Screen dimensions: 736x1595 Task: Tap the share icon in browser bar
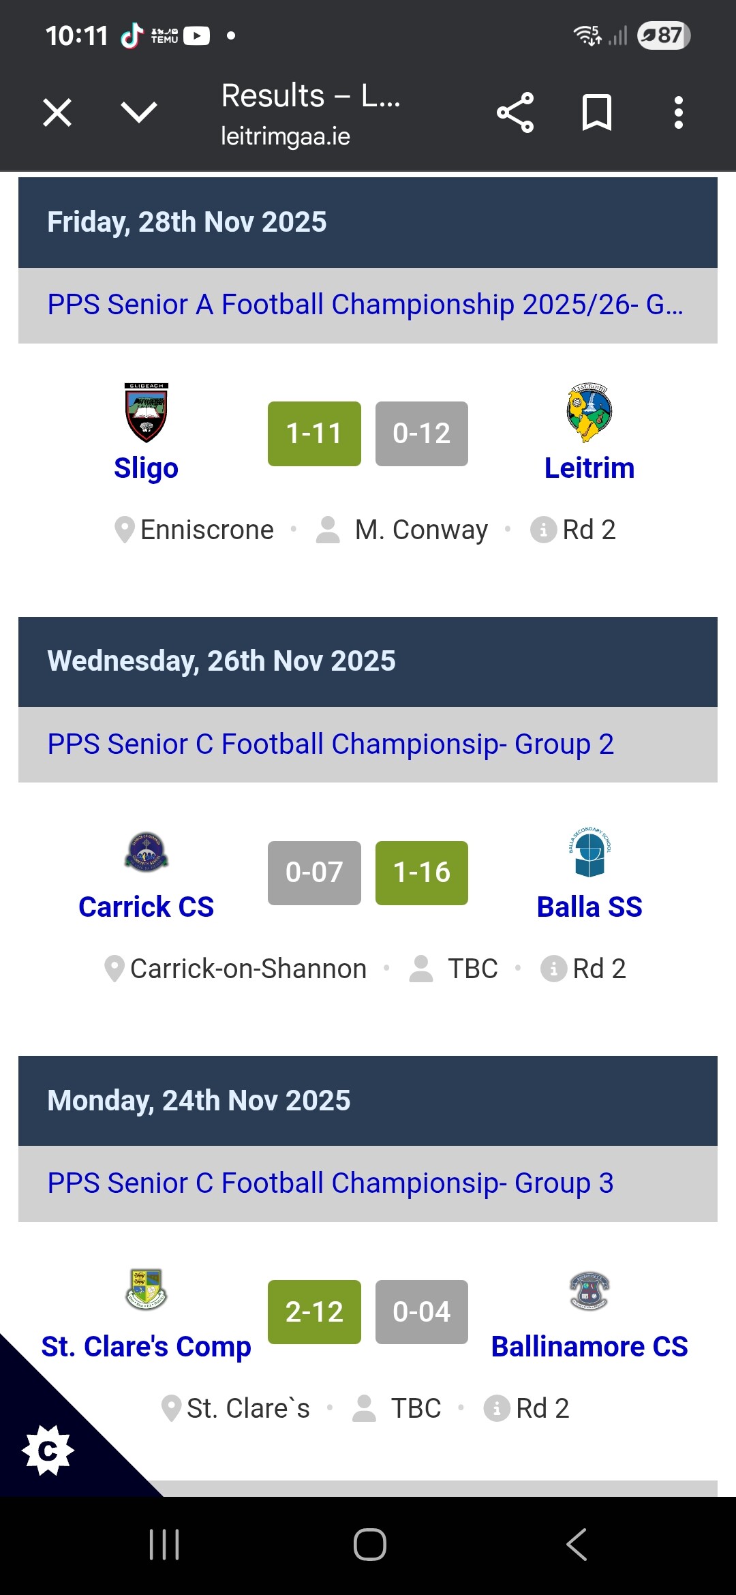point(515,112)
